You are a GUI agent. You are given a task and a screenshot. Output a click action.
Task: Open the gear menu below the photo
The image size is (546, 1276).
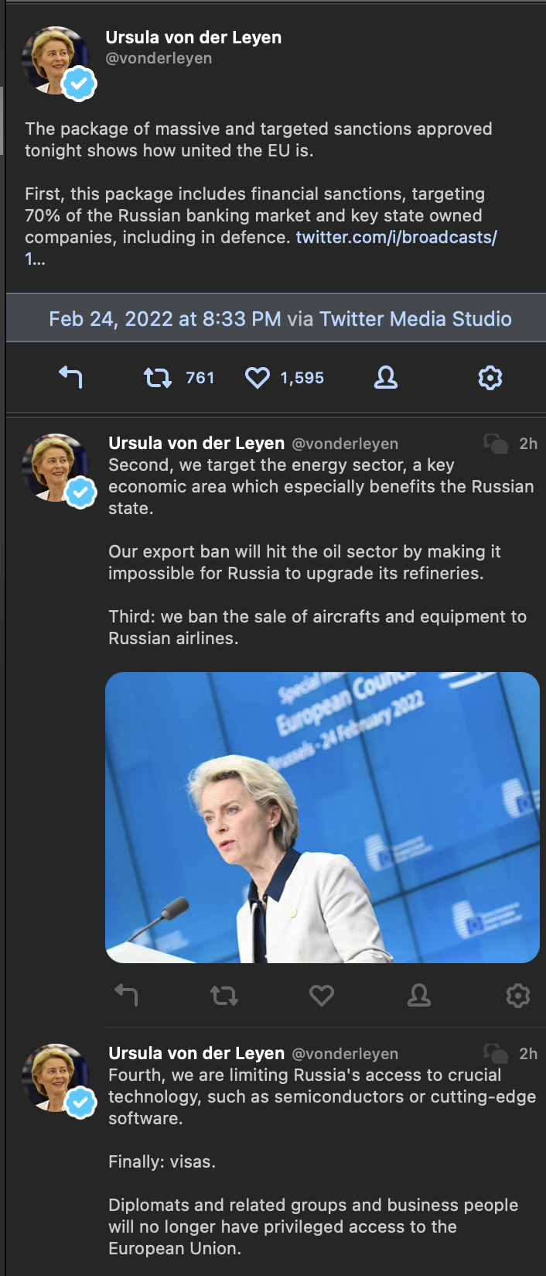pos(517,994)
